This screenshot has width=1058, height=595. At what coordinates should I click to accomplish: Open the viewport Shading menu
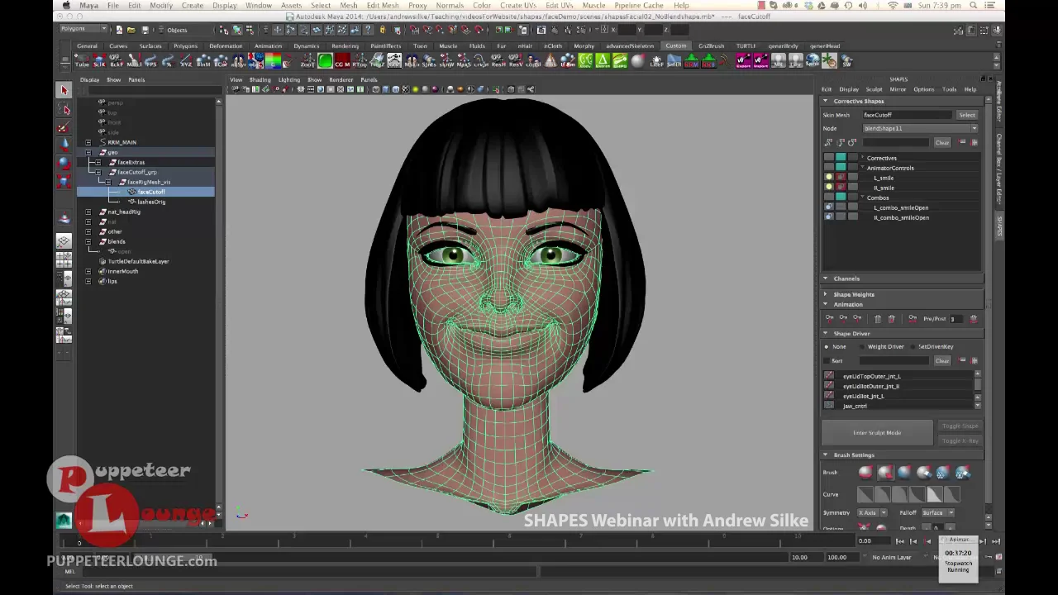[260, 79]
